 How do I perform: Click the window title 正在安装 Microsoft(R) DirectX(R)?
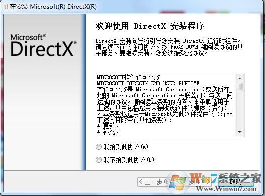50,7
